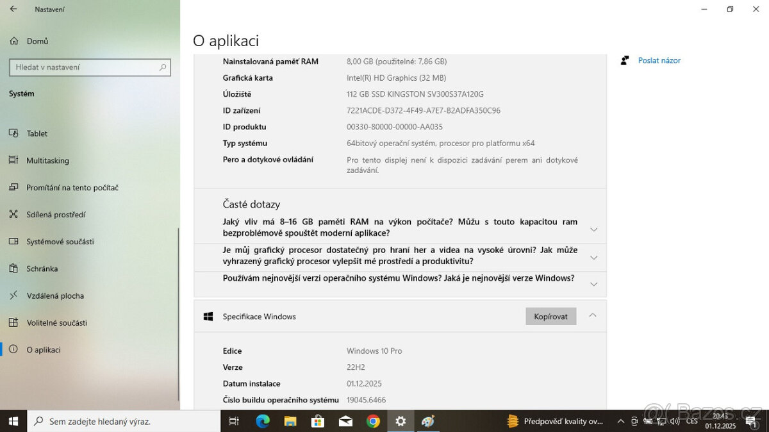
Task: Open Microsoft Edge from the taskbar
Action: pyautogui.click(x=262, y=421)
